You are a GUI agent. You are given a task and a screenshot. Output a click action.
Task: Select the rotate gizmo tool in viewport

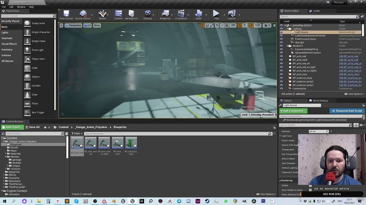point(207,26)
